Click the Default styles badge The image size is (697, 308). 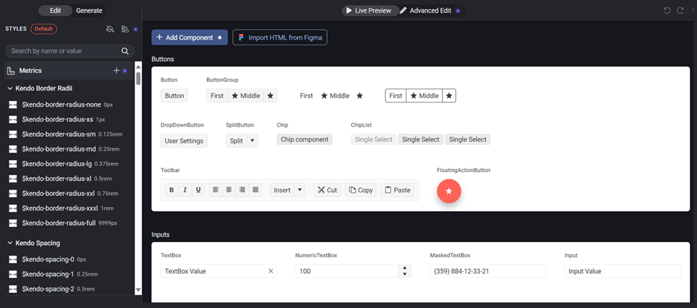(x=43, y=29)
